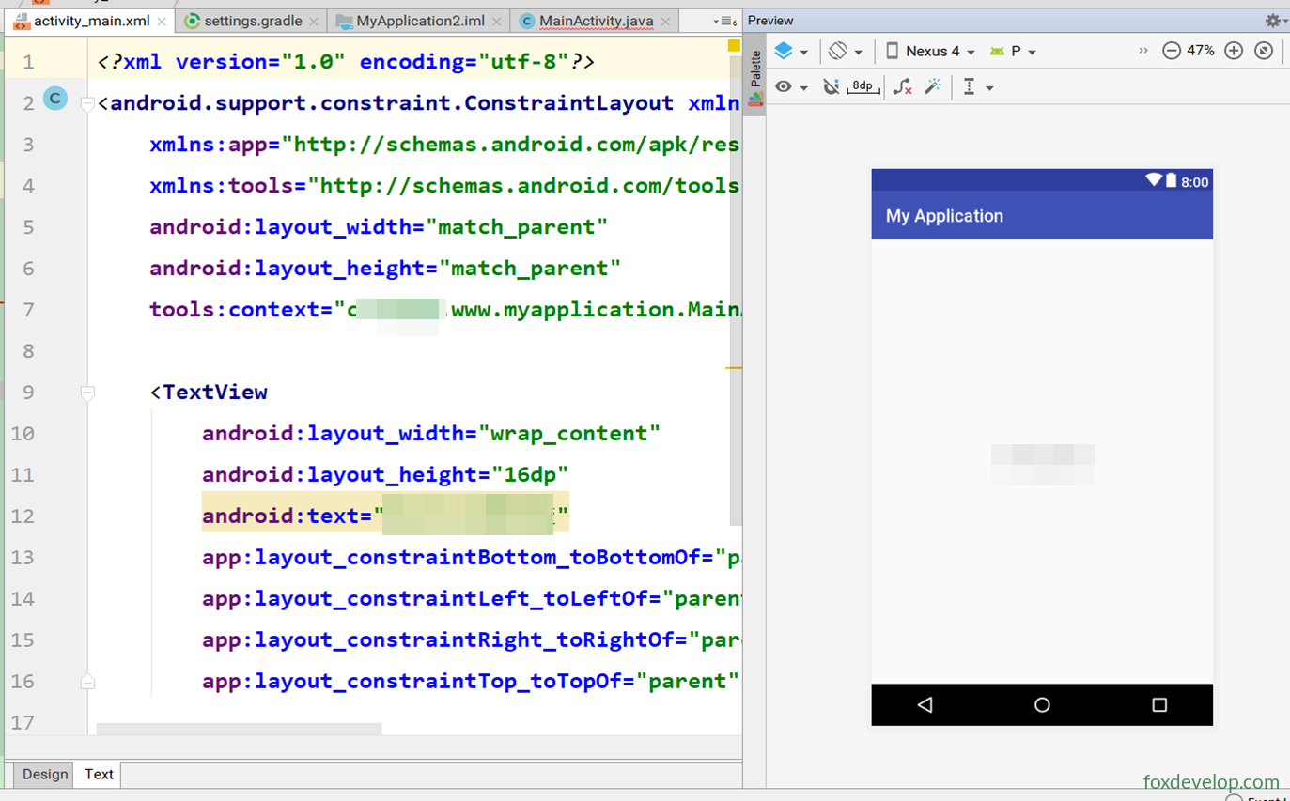The height and width of the screenshot is (801, 1290).
Task: Open Preview panel settings gear
Action: 1274,20
